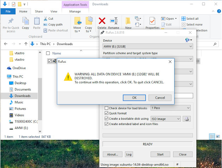Click the Explorer Back arrow

(x=6, y=44)
